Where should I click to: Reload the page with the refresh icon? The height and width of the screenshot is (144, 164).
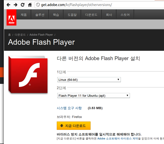23,5
